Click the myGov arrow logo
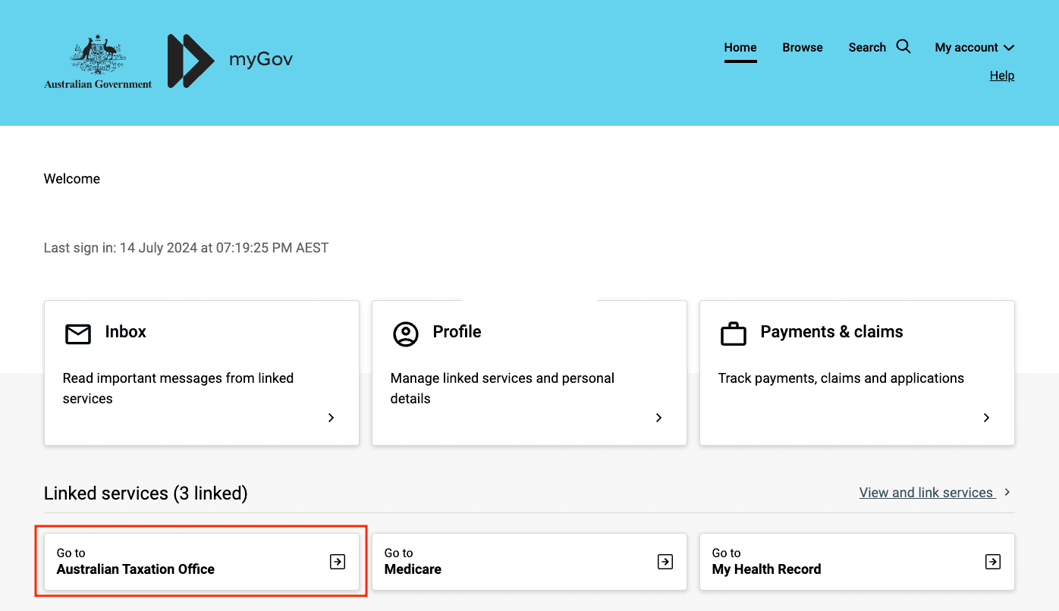This screenshot has height=611, width=1059. (190, 61)
